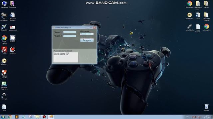213x119 pixels.
Task: Open the Windows Start menu
Action: pyautogui.click(x=3, y=117)
